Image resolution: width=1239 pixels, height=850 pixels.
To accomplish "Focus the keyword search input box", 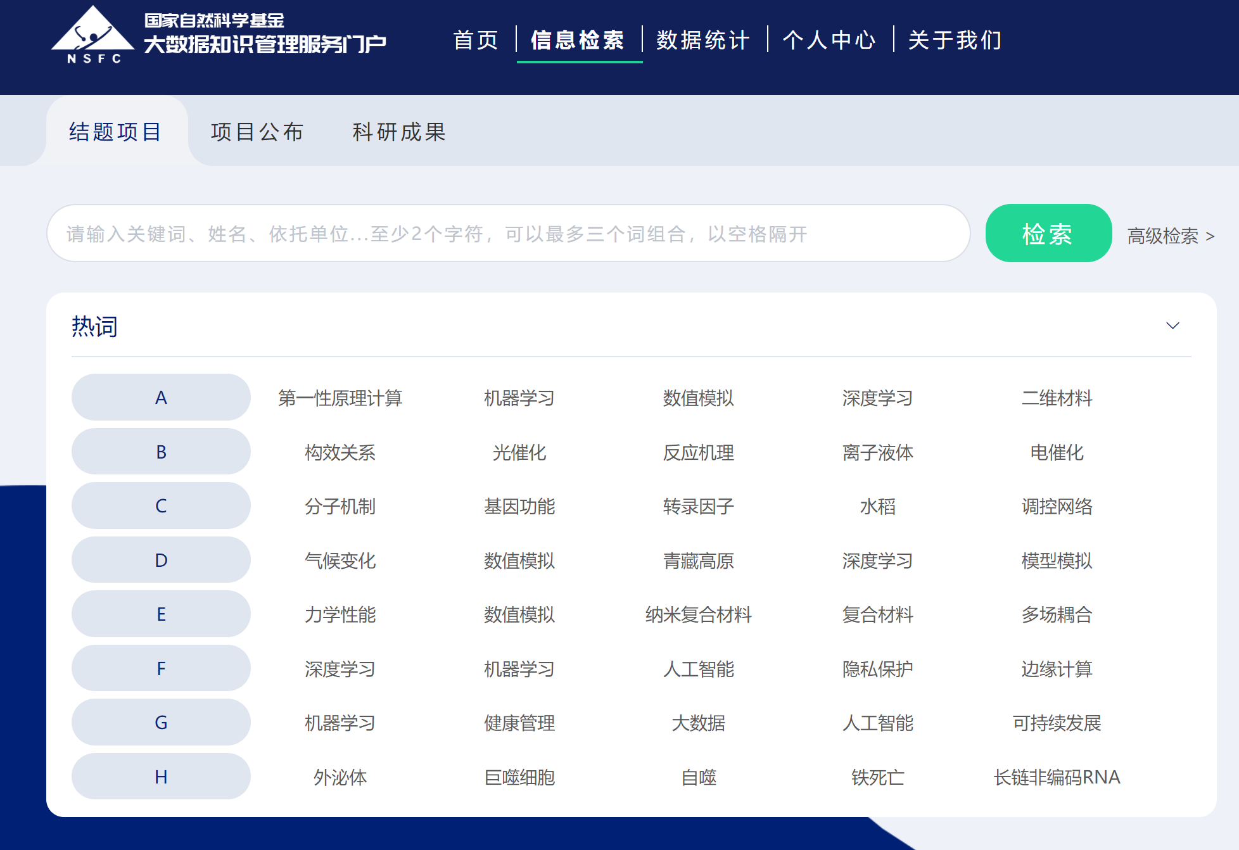I will pyautogui.click(x=508, y=233).
